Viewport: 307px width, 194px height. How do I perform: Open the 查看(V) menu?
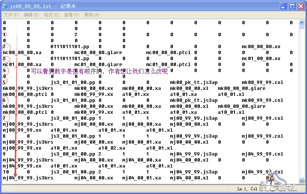72,15
